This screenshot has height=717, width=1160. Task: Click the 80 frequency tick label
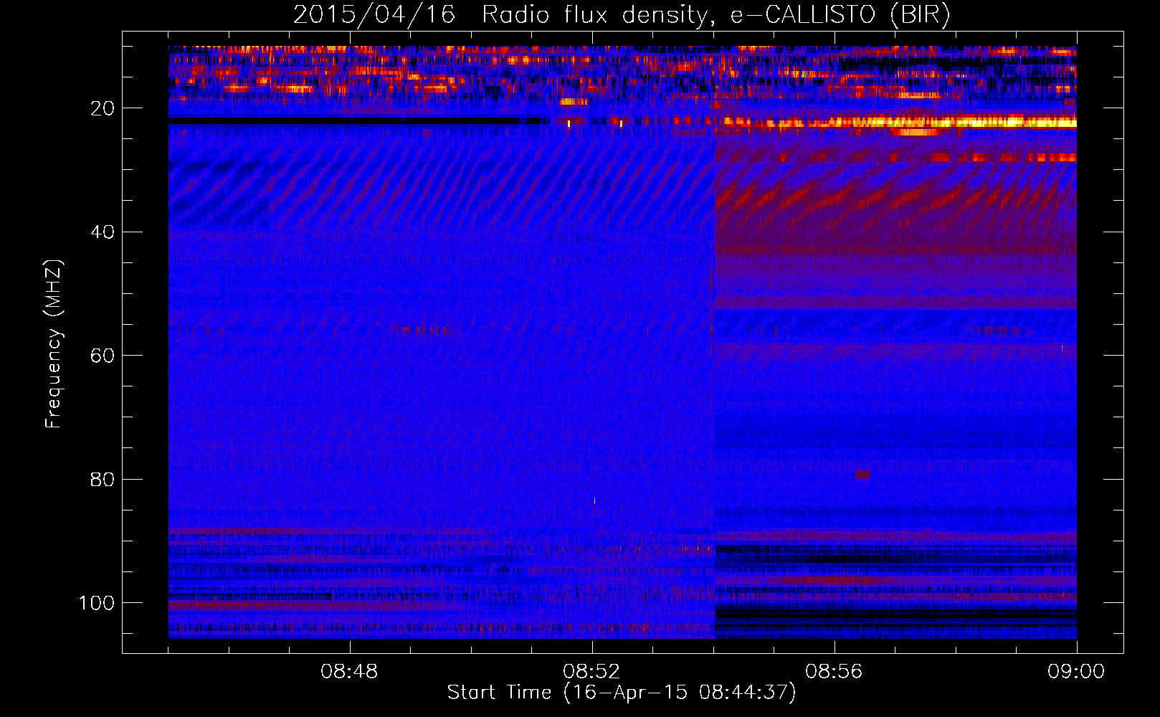(x=103, y=479)
